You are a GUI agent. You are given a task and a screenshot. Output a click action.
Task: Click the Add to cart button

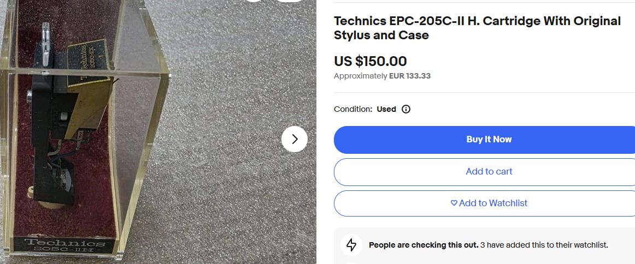(489, 171)
